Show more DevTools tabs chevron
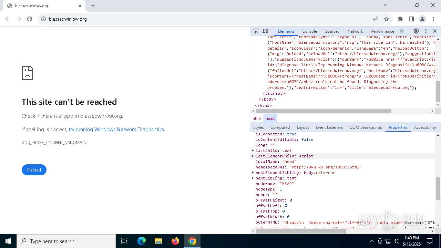 (x=402, y=31)
